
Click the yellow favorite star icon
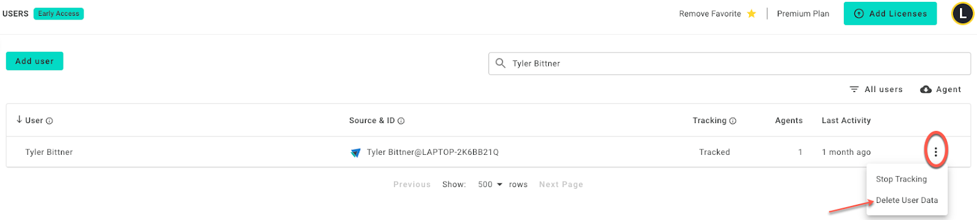coord(752,13)
